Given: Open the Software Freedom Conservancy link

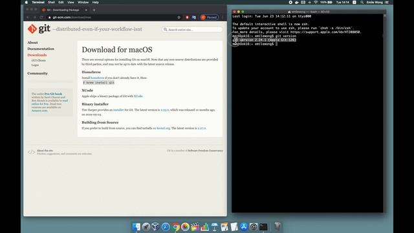Looking at the screenshot, I should click(x=205, y=151).
